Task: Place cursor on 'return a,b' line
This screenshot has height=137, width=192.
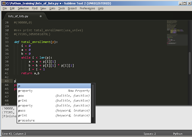Action: [30, 73]
